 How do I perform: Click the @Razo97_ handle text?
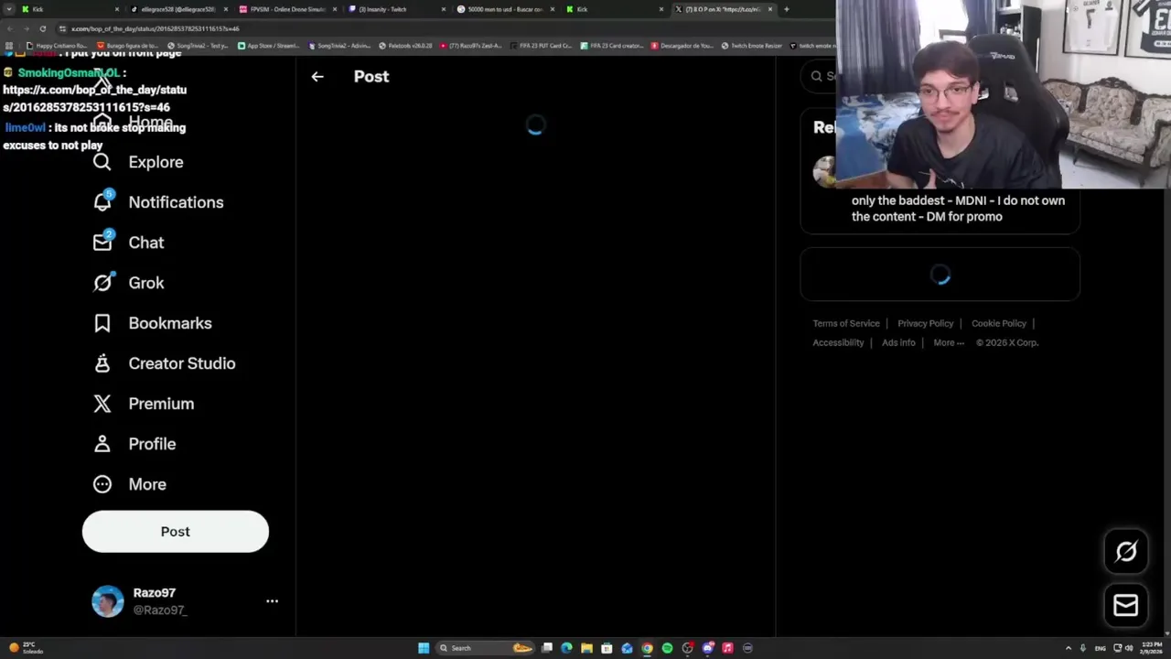coord(160,610)
